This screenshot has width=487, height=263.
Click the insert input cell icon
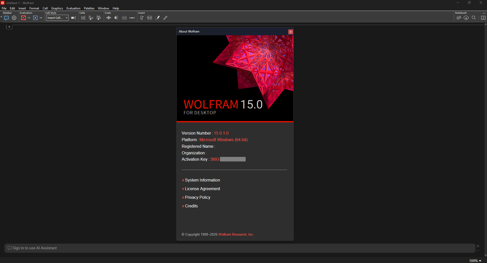(91, 18)
